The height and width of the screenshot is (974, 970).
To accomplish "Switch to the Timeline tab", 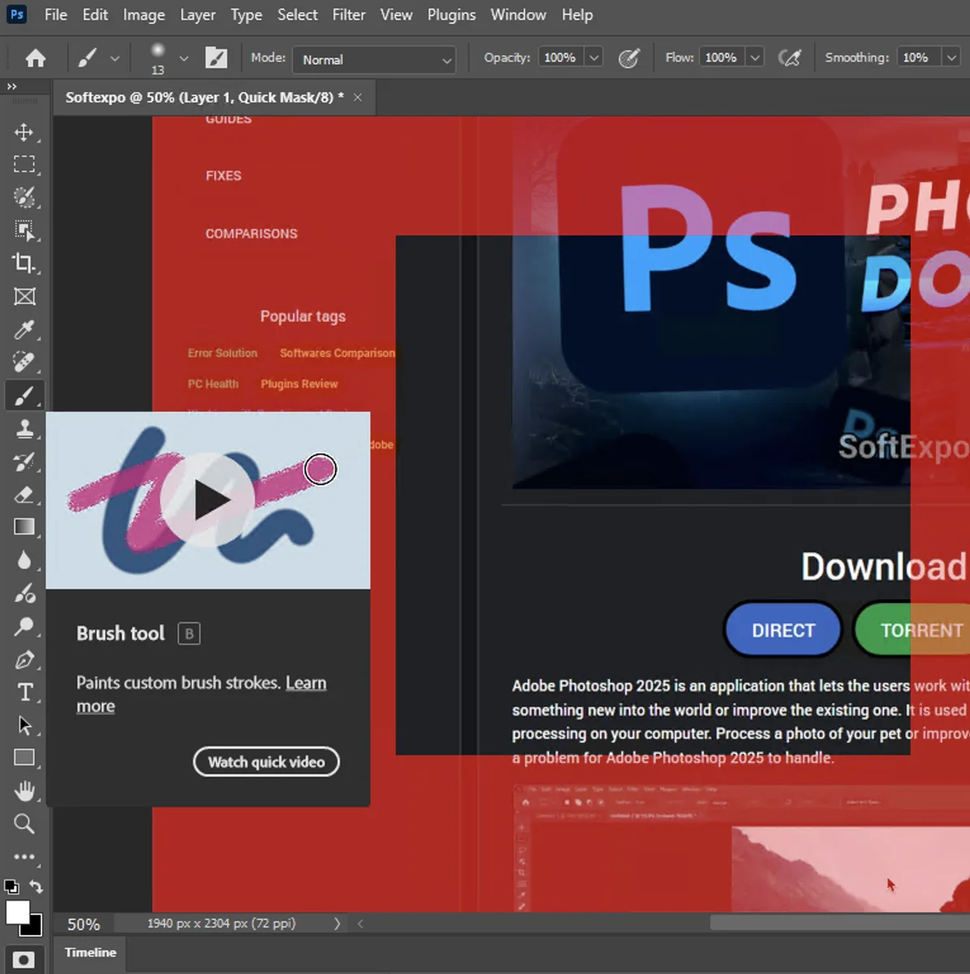I will (89, 953).
